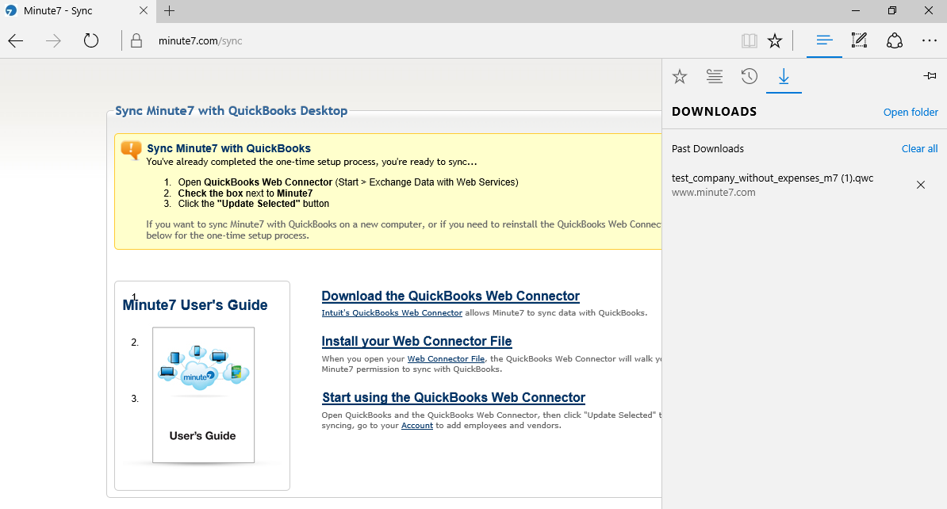This screenshot has height=509, width=947.
Task: Click the forward navigation arrow
Action: [x=53, y=41]
